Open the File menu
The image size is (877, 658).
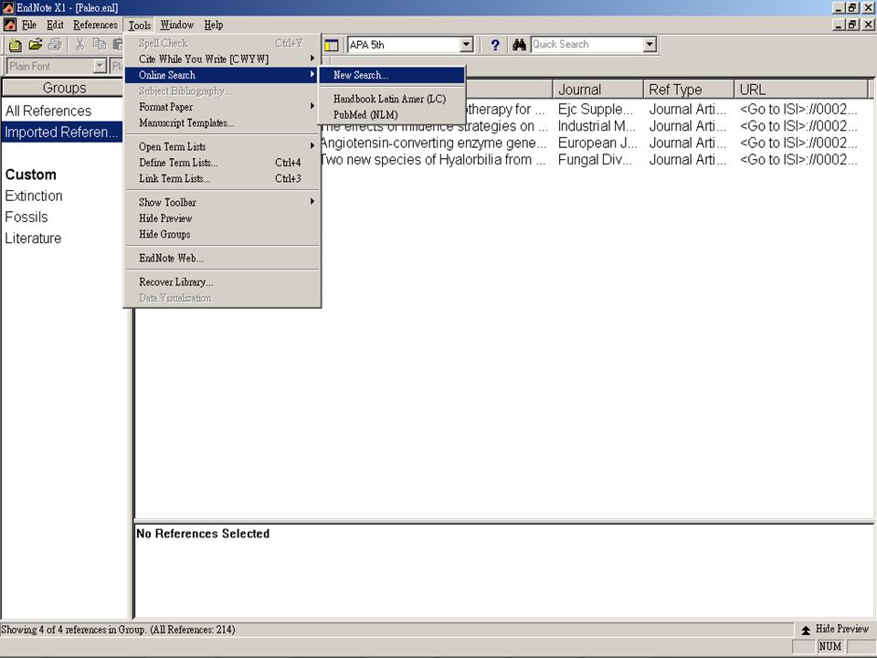(x=29, y=25)
